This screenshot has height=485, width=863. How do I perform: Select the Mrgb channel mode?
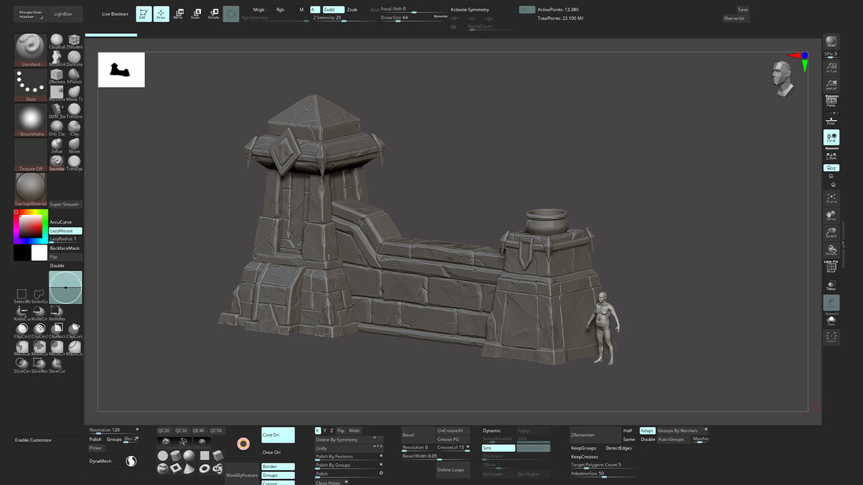259,9
